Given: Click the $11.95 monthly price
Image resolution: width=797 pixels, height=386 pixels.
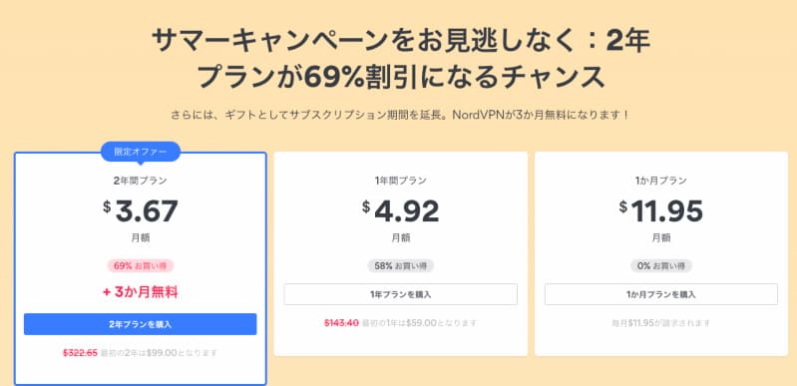Looking at the screenshot, I should 661,211.
